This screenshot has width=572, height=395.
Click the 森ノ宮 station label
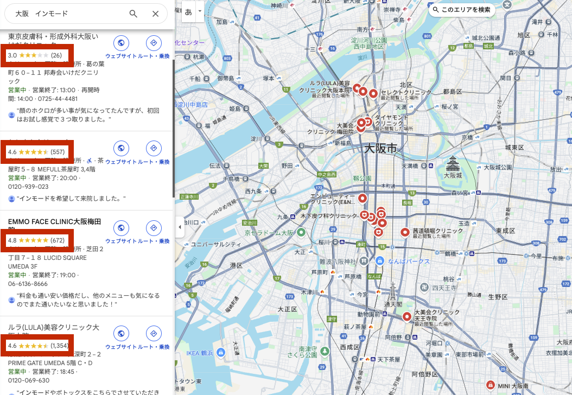click(459, 193)
